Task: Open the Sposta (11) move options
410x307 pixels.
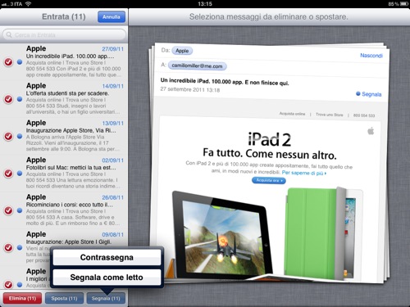Action: tap(64, 298)
